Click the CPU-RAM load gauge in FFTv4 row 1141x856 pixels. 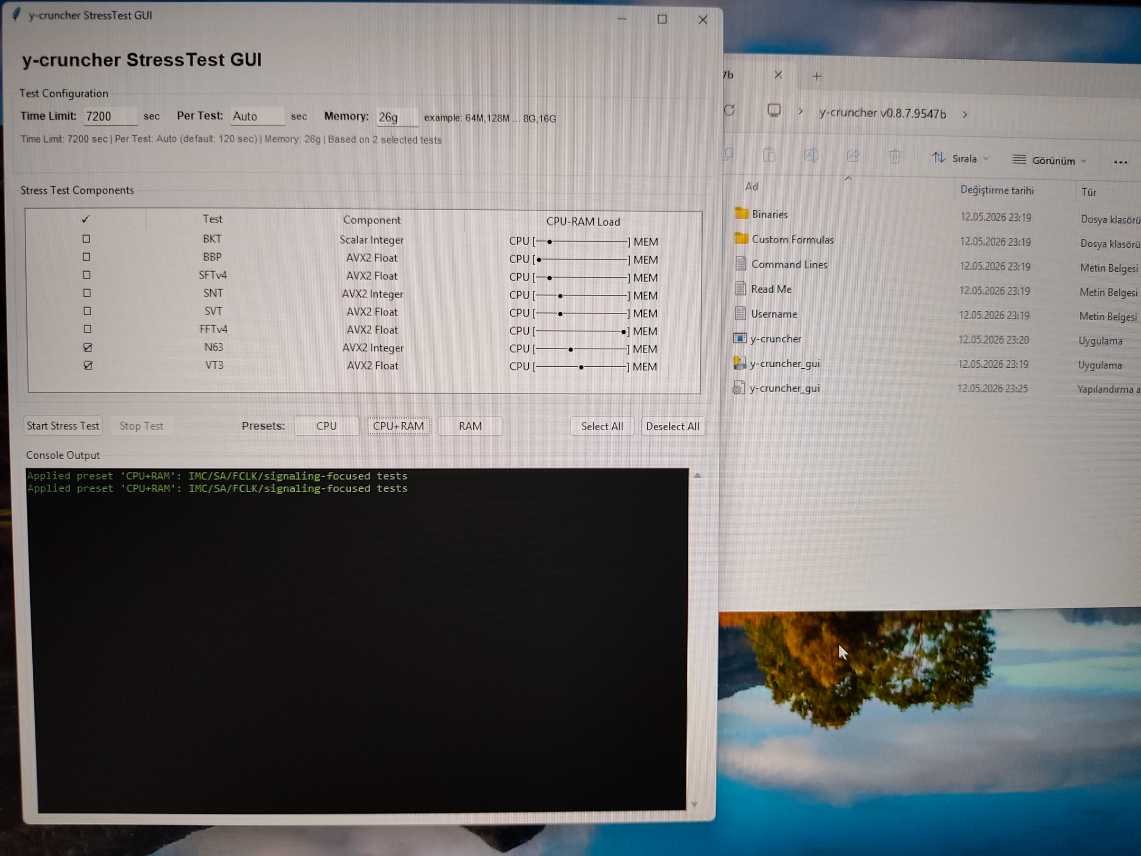583,331
